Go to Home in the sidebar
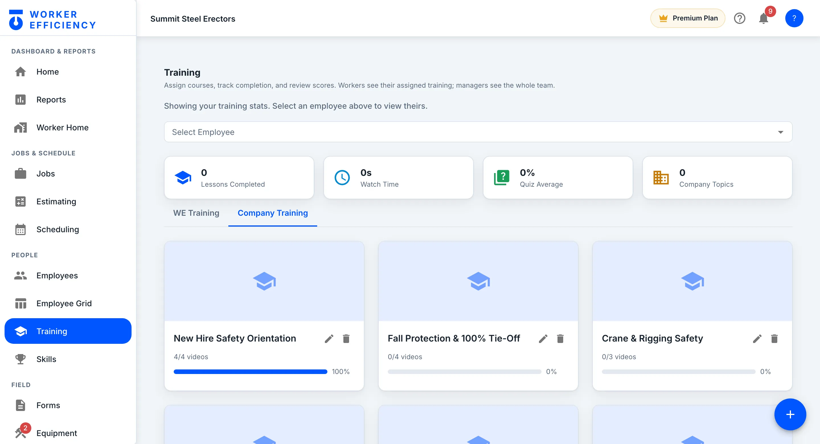 (68, 72)
